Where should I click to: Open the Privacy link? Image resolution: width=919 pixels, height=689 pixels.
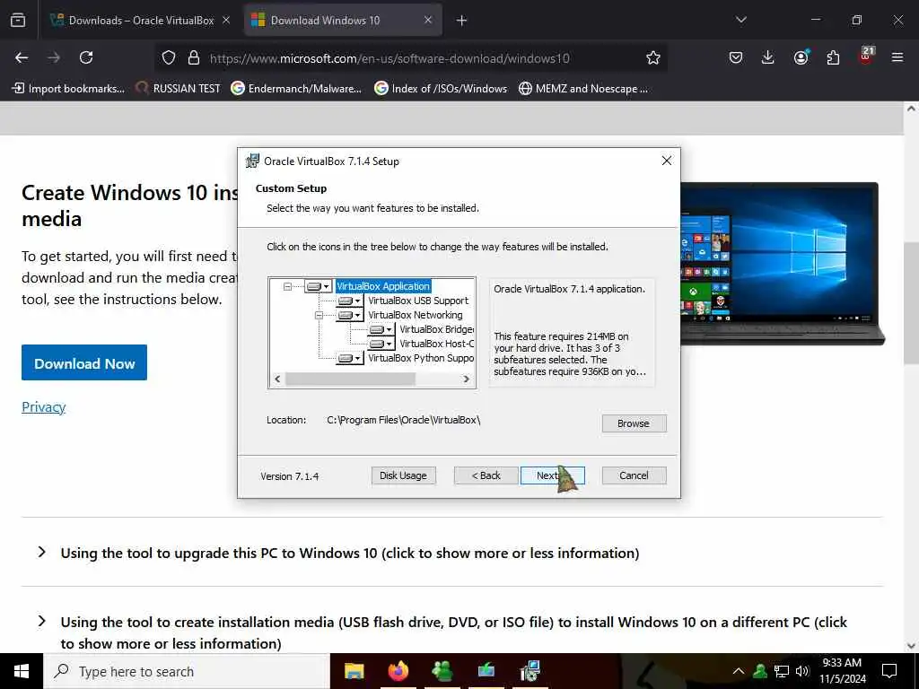(x=43, y=406)
